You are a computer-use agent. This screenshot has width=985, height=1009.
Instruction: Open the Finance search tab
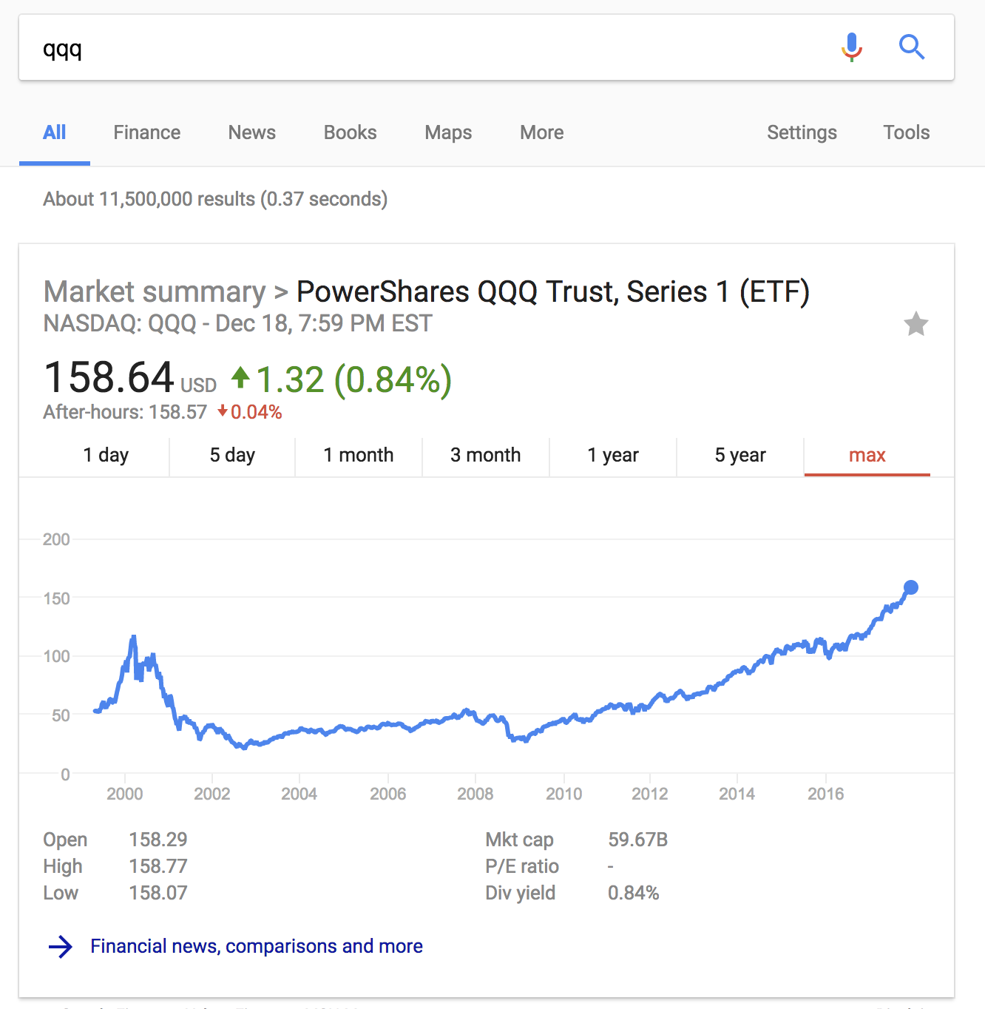pos(147,132)
